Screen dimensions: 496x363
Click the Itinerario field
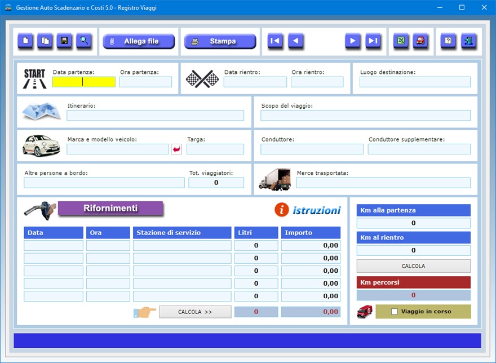[156, 116]
